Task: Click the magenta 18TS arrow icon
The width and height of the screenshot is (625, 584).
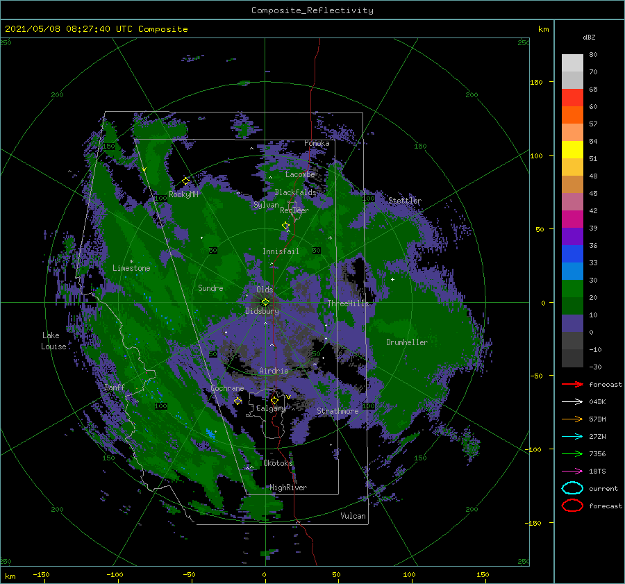Action: point(572,472)
